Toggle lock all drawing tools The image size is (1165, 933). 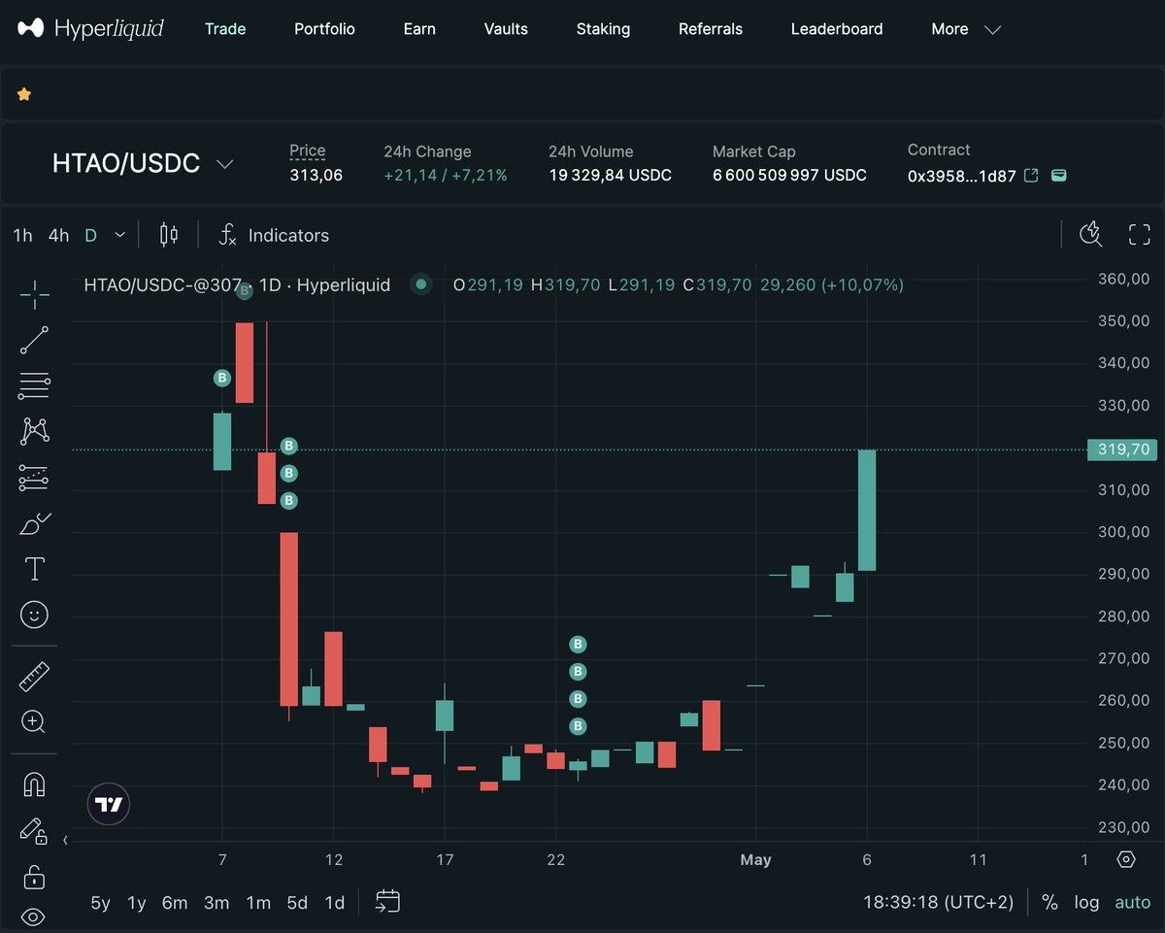point(35,876)
